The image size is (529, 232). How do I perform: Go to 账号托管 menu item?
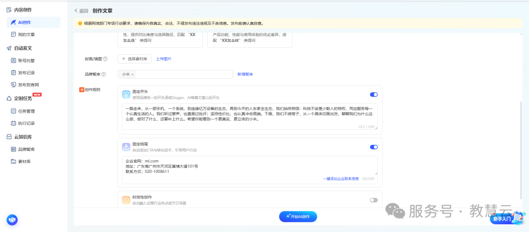point(26,61)
